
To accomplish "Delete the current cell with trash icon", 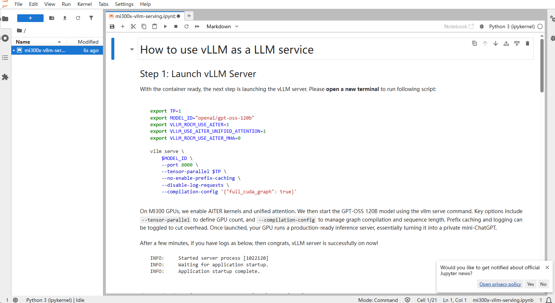I will point(528,43).
